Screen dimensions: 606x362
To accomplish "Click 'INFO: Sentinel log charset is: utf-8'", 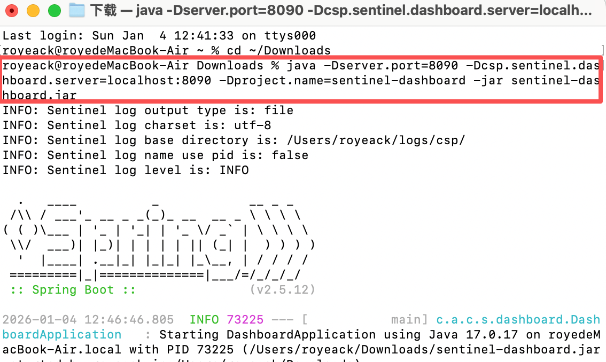I will (137, 125).
